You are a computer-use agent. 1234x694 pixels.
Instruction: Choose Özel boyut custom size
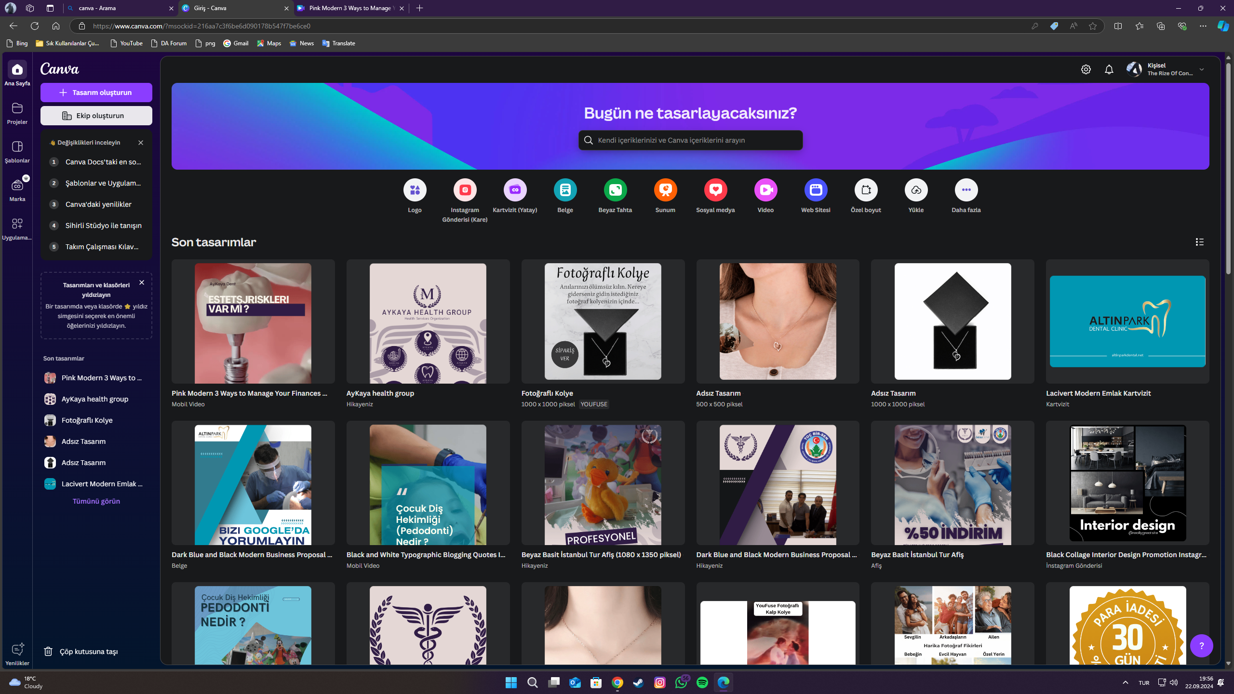coord(866,190)
